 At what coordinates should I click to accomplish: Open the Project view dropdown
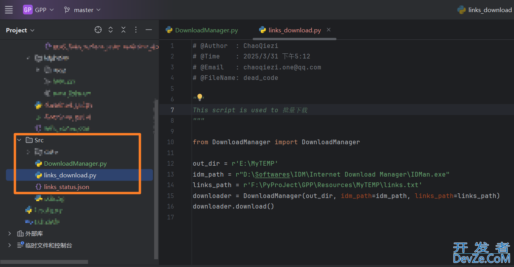click(20, 30)
